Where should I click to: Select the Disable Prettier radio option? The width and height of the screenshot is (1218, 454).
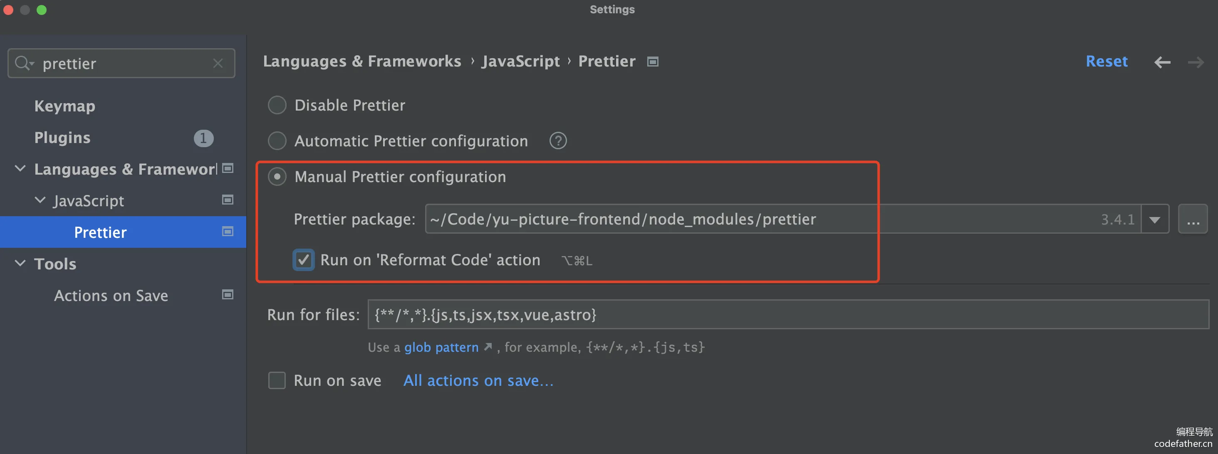click(x=277, y=105)
